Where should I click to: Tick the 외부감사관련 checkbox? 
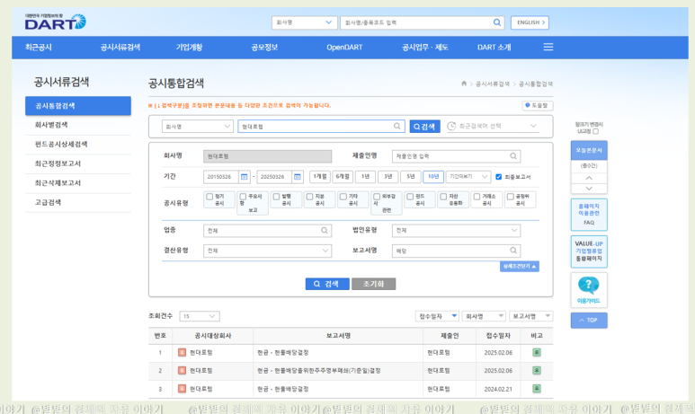[377, 197]
